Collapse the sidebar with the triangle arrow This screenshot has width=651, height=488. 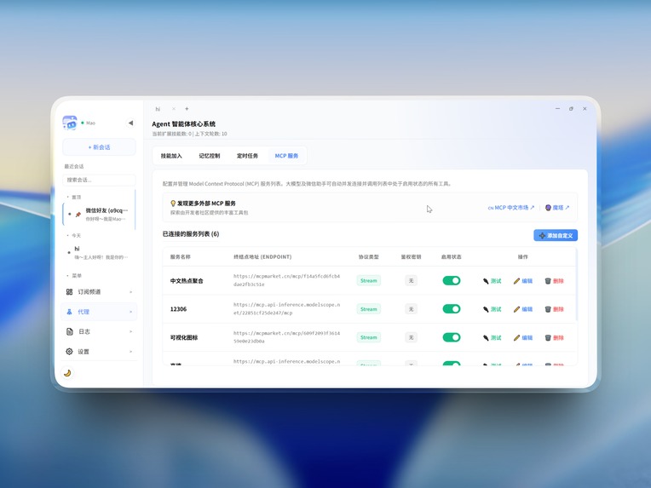coord(130,123)
